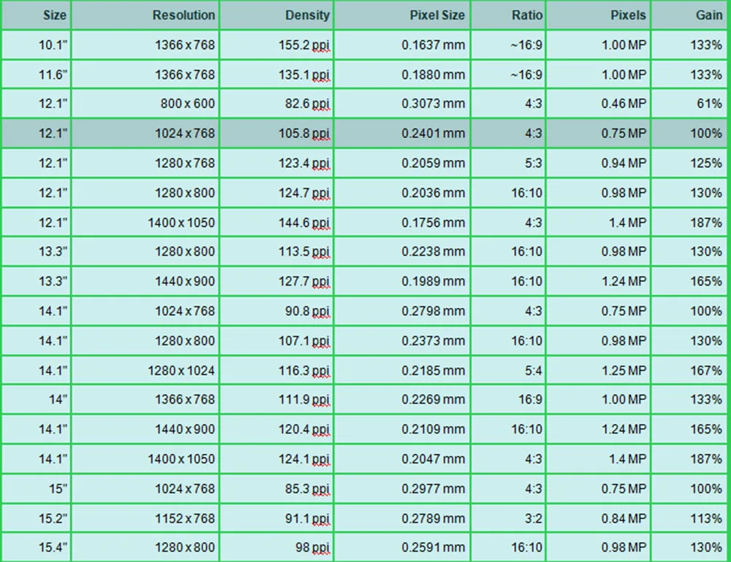Click the 90.8 ppi density cell

pyautogui.click(x=277, y=311)
